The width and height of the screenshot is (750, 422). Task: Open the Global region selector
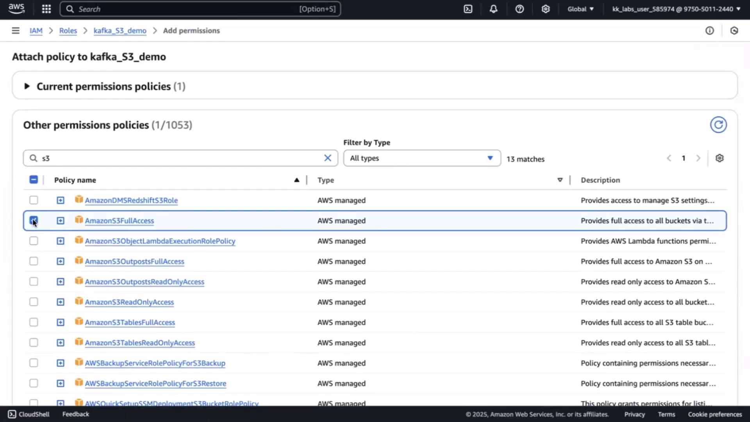[x=580, y=9]
